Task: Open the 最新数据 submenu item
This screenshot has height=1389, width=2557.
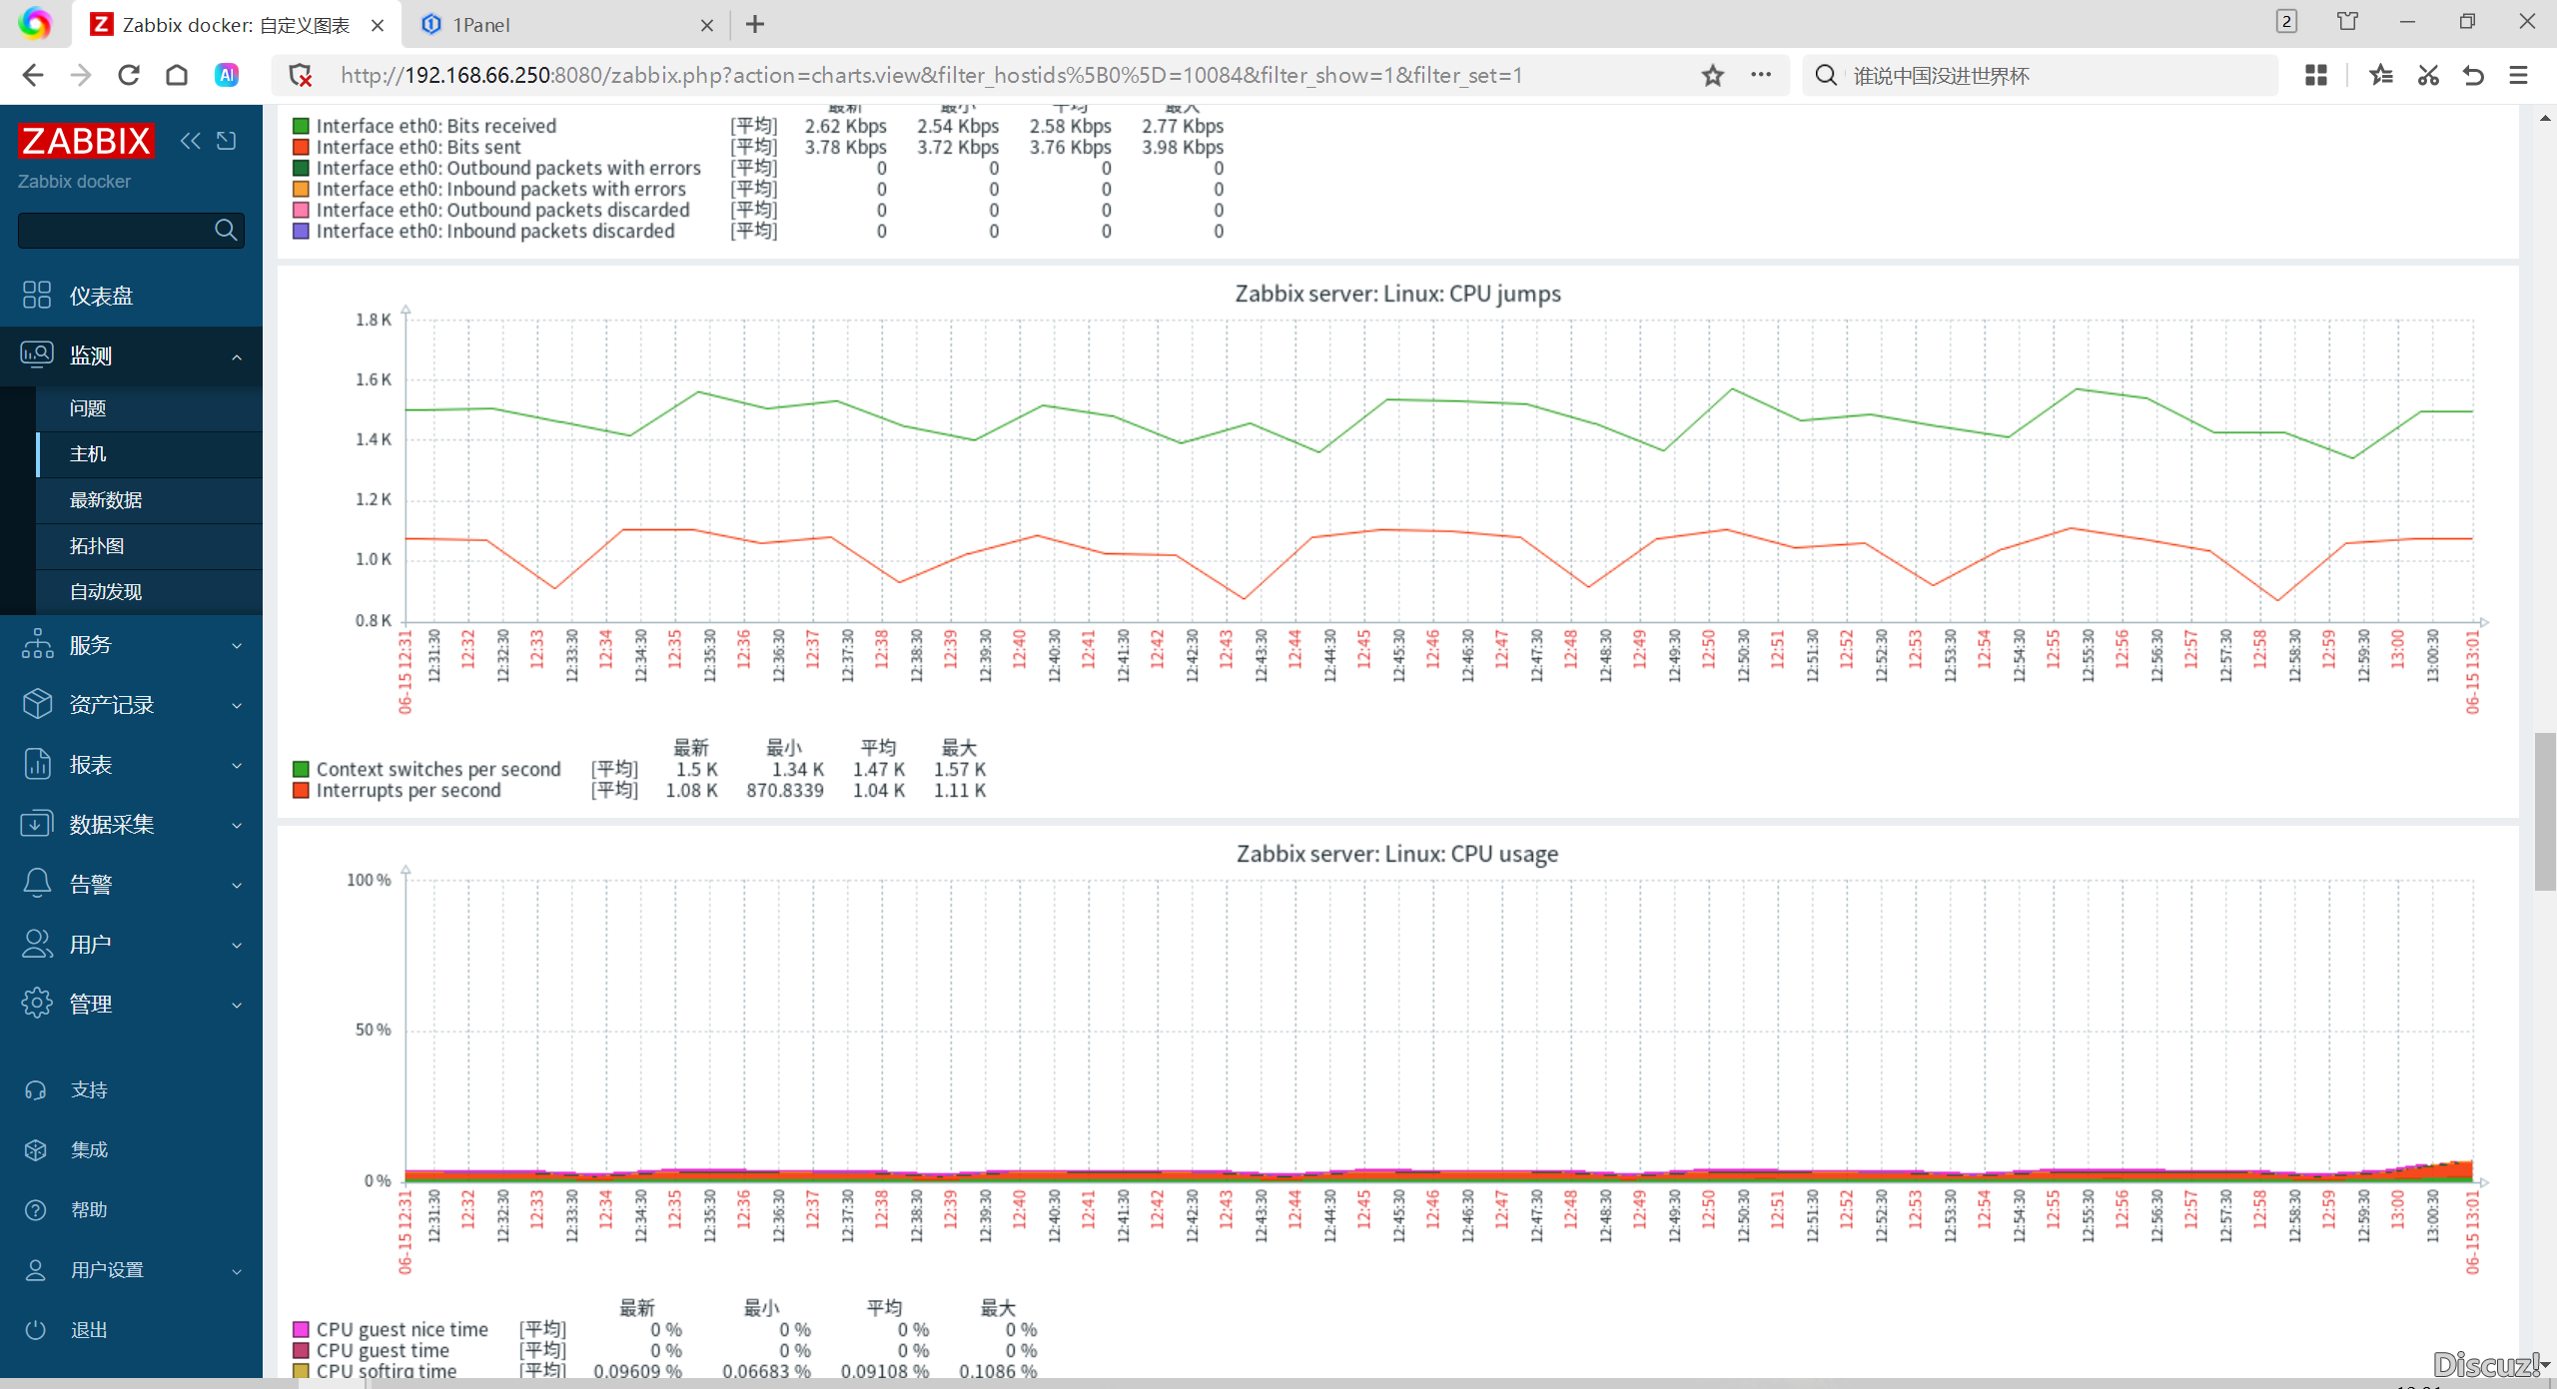Action: coord(150,500)
